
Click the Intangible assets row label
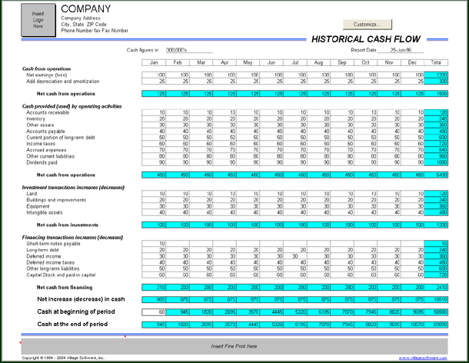point(45,212)
